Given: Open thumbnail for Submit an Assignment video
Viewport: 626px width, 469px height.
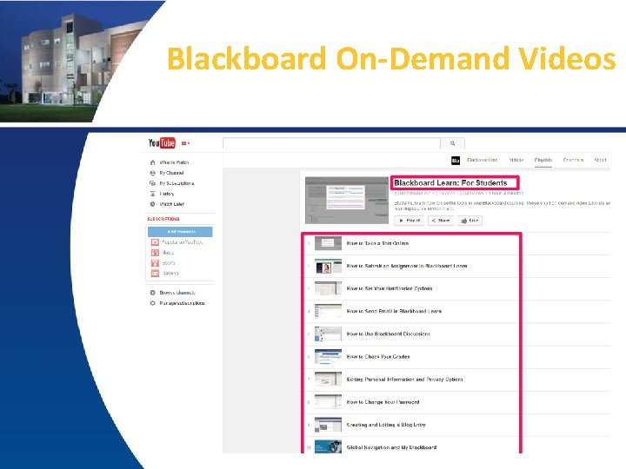Looking at the screenshot, I should pos(328,266).
